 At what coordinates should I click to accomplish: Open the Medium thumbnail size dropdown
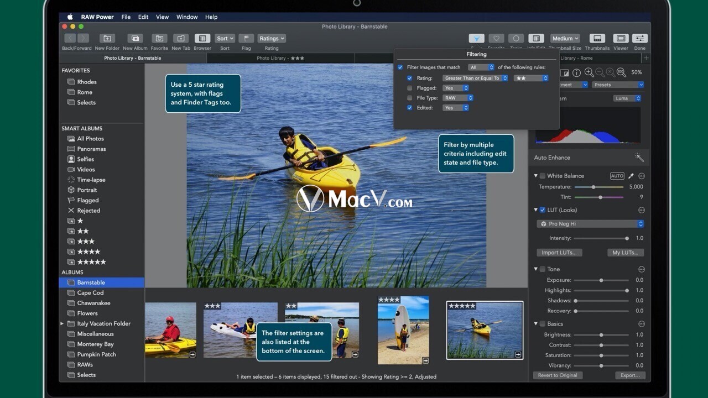(x=565, y=38)
